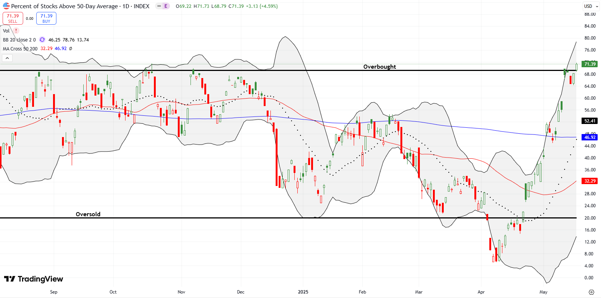Click the TradingView logo
This screenshot has height=298, width=601.
coord(34,279)
